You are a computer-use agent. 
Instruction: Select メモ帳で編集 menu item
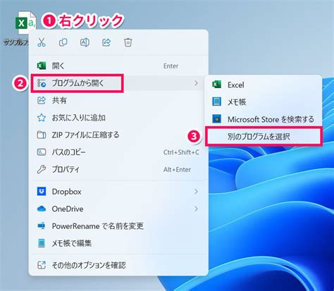point(118,243)
